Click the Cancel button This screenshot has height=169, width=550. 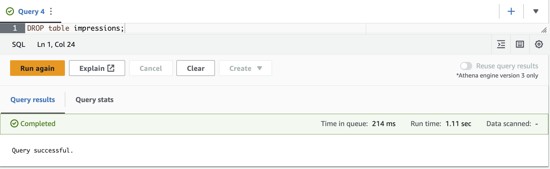point(151,68)
